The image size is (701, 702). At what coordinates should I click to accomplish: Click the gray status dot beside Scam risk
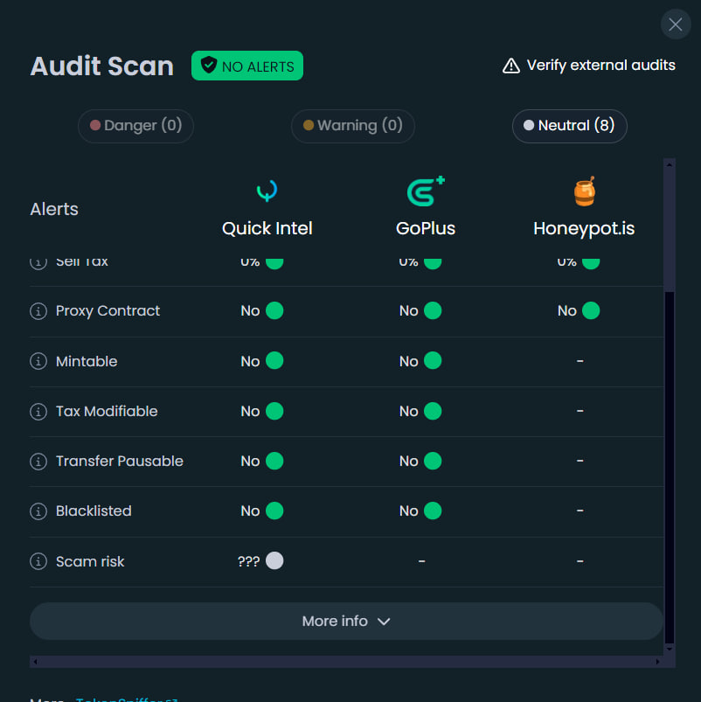pos(274,561)
